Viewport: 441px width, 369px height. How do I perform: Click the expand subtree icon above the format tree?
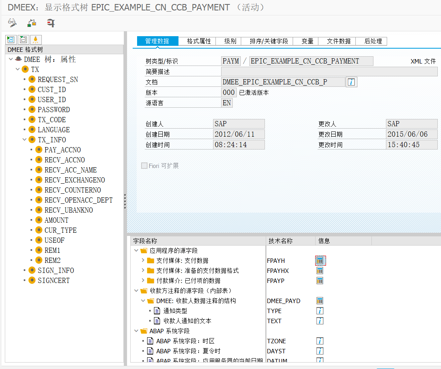[x=10, y=39]
